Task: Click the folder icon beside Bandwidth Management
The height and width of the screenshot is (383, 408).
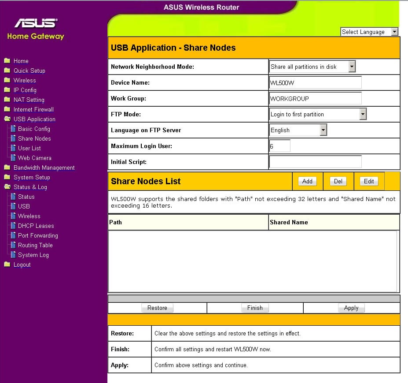Action: (7, 167)
